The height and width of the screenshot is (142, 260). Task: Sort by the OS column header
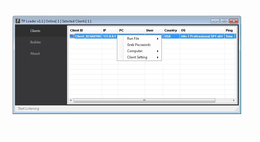(202, 30)
